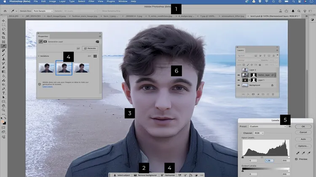Screen dimensions: 316x177
Task: Select the Rectangular Marquee tool
Action: click(x=3, y=25)
